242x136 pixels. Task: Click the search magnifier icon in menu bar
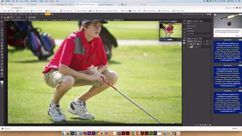52,14
